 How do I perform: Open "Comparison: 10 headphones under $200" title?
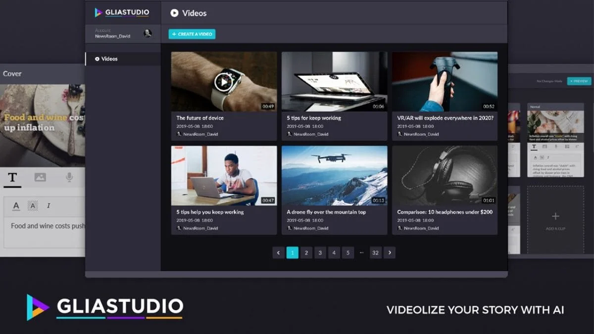445,212
